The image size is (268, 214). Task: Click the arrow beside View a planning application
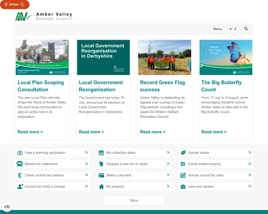[x=87, y=152]
